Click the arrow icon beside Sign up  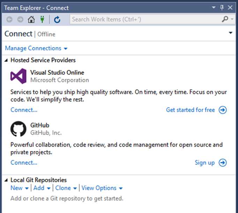(x=223, y=163)
